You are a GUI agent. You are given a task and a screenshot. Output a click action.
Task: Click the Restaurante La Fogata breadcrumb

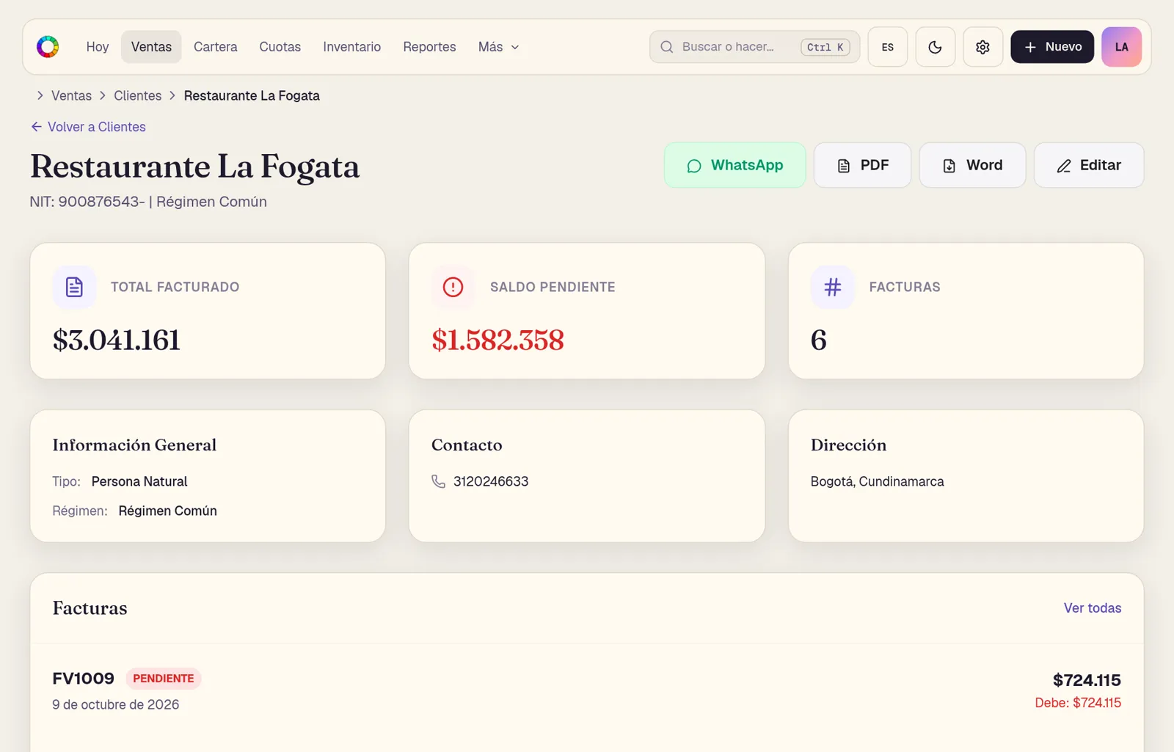[252, 95]
